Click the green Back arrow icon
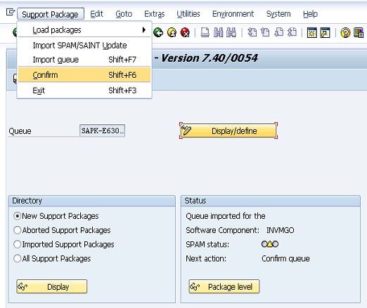The width and height of the screenshot is (367, 308). (x=158, y=32)
